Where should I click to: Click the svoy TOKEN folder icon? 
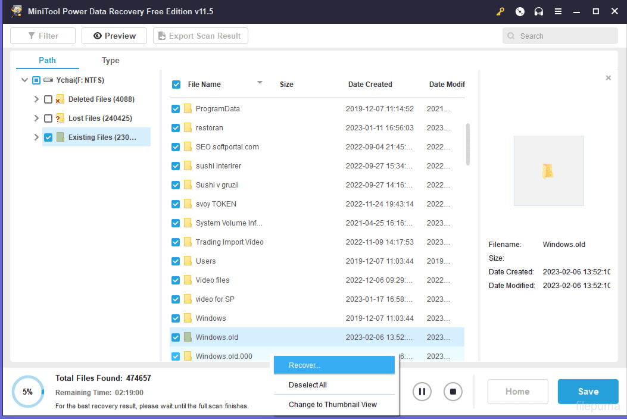(x=188, y=204)
